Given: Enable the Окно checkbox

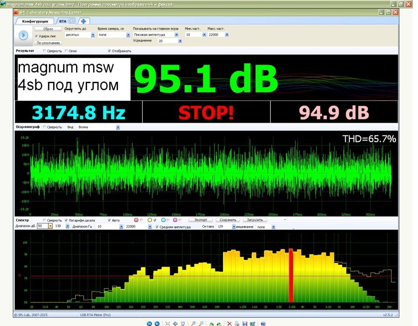Looking at the screenshot, I should (66, 50).
